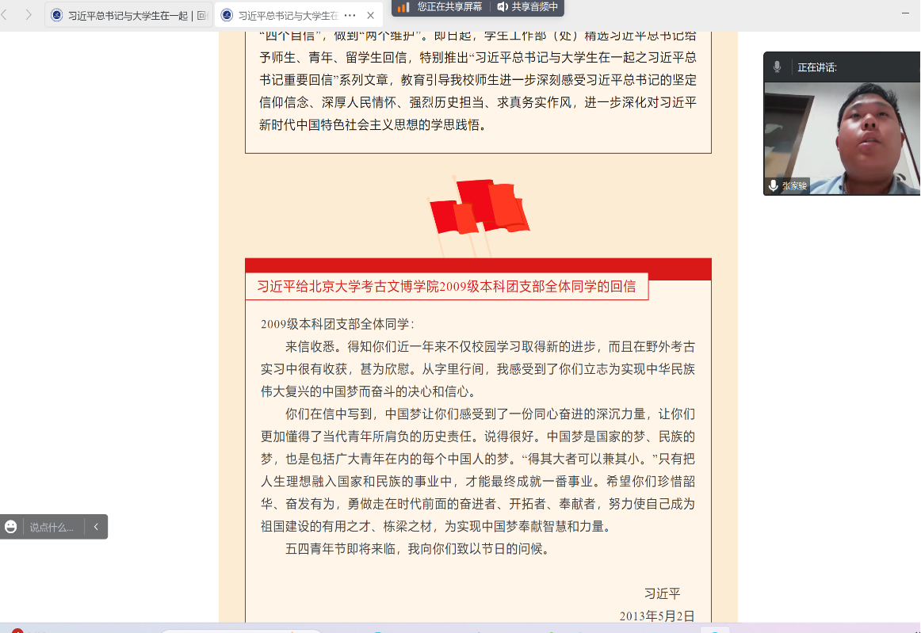Click the orange screen-sharing signal icon

coord(403,7)
